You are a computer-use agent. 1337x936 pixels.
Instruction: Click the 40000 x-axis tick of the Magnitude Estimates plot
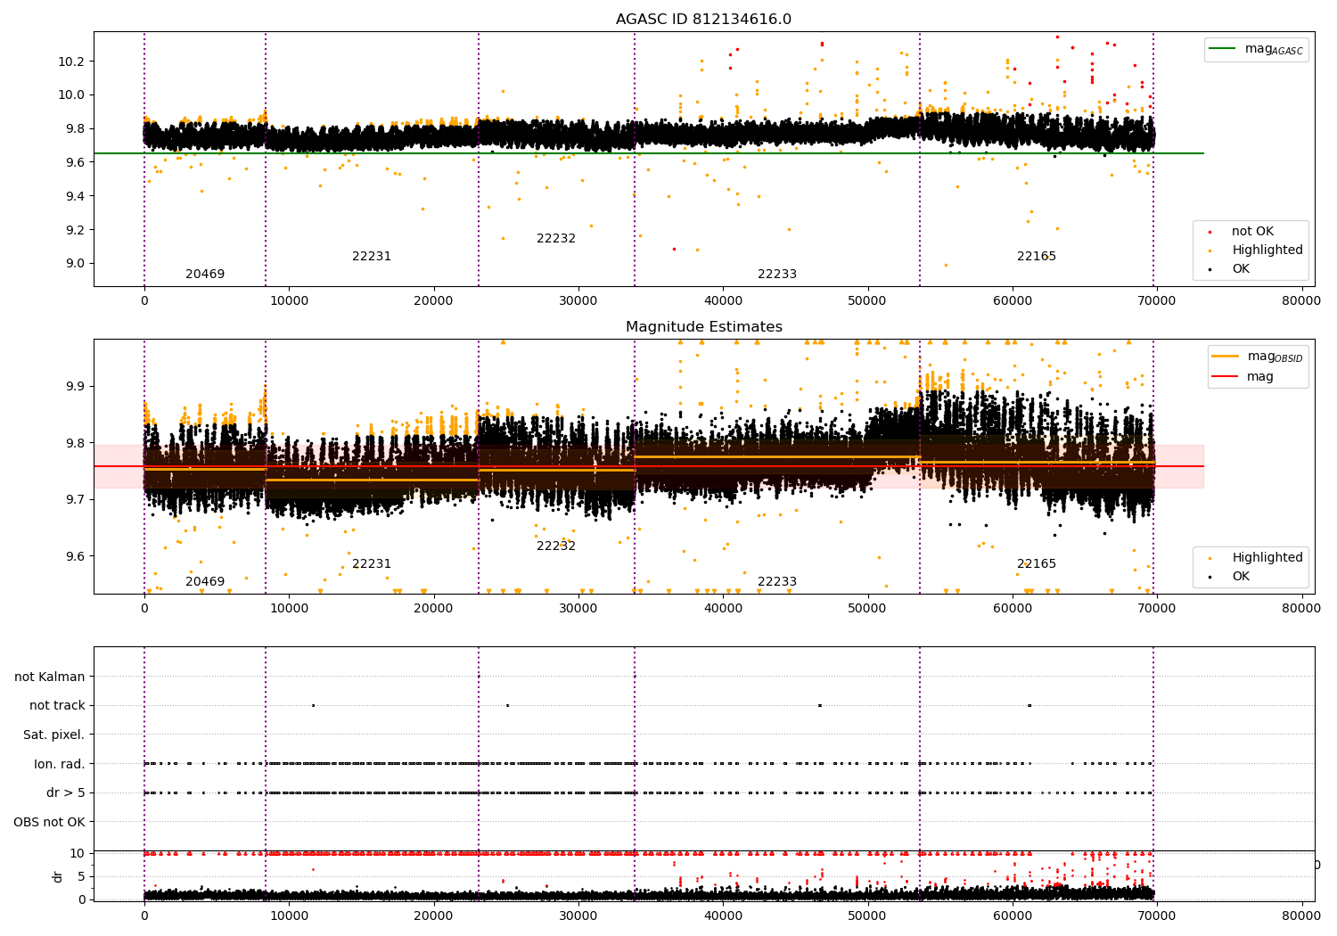click(723, 609)
